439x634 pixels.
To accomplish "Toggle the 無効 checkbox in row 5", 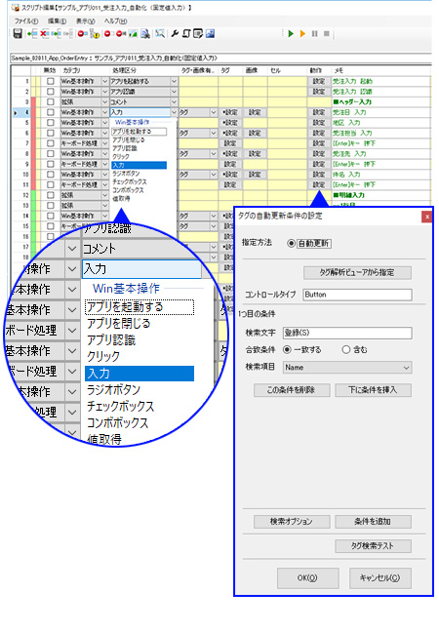I will 50,123.
